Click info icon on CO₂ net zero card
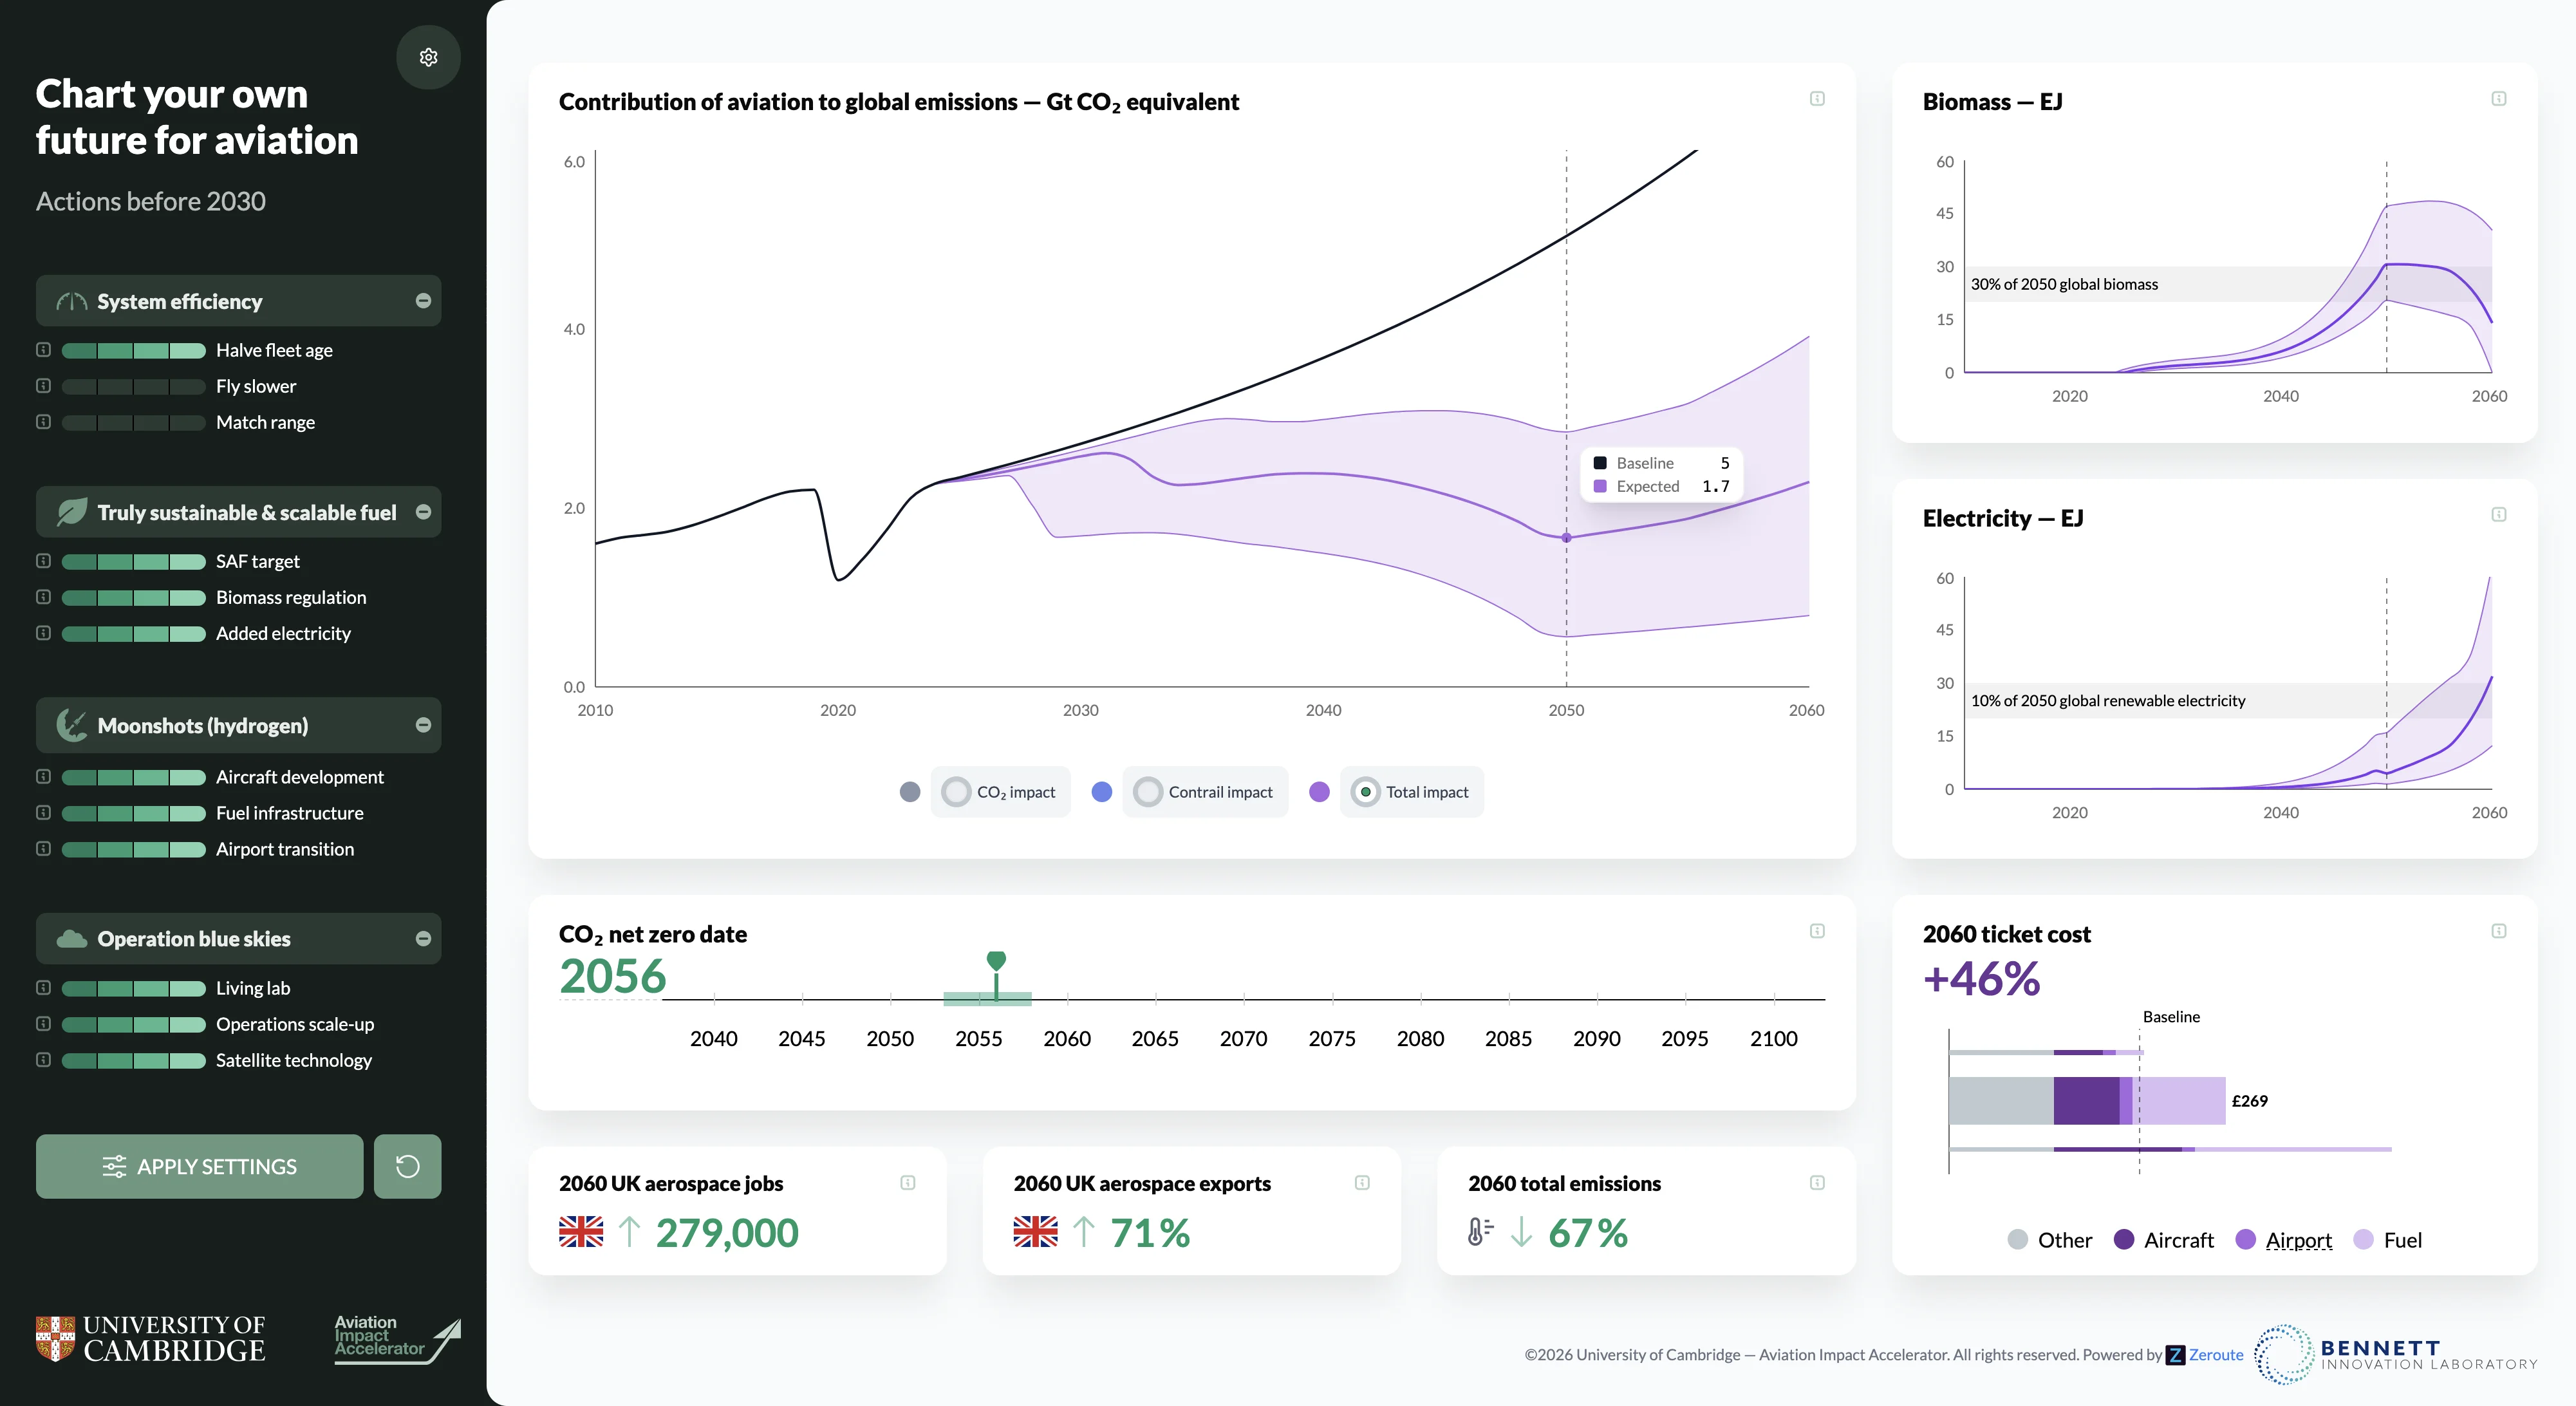 coord(1817,931)
